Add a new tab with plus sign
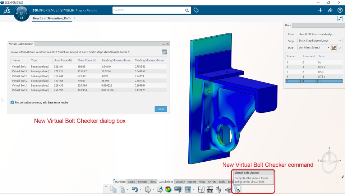Screen dimensions: 345x194 pyautogui.click(x=75, y=18)
